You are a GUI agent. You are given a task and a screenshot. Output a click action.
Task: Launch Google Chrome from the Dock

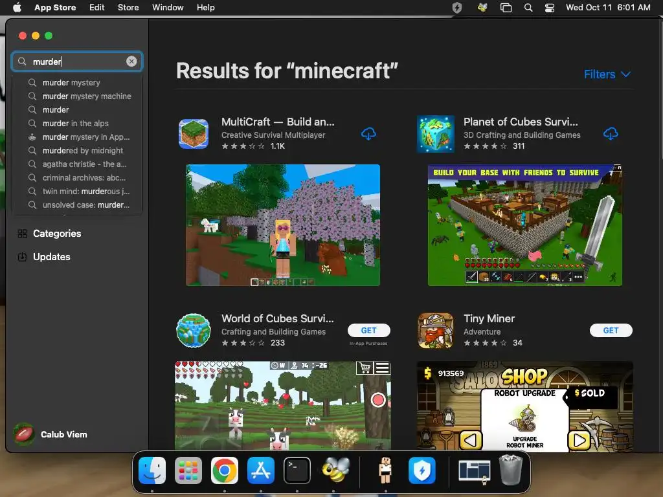(x=225, y=470)
